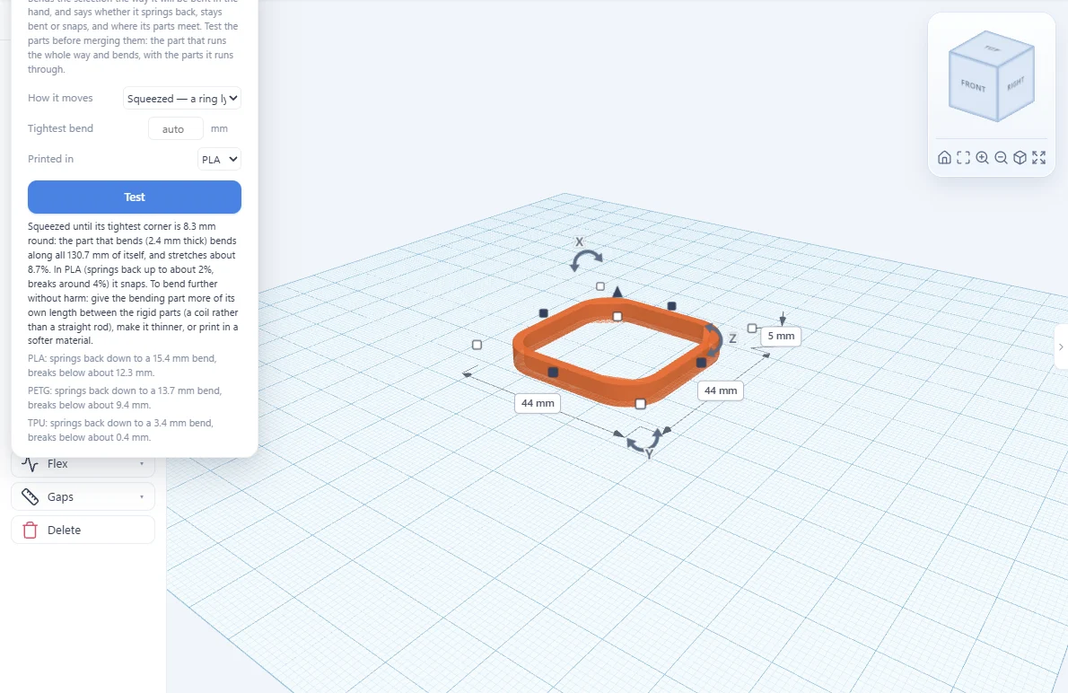Click the X-axis rotation arrow handle
This screenshot has width=1068, height=693.
point(586,259)
